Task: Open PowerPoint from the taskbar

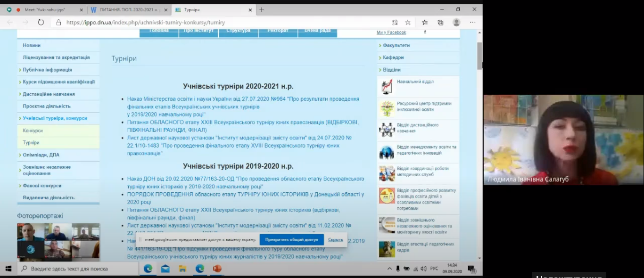Action: tap(217, 269)
